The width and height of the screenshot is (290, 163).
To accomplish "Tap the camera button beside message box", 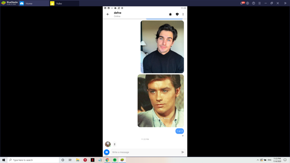I will pyautogui.click(x=107, y=152).
